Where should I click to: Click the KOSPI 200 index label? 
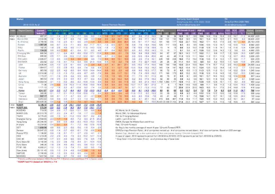point(22,107)
